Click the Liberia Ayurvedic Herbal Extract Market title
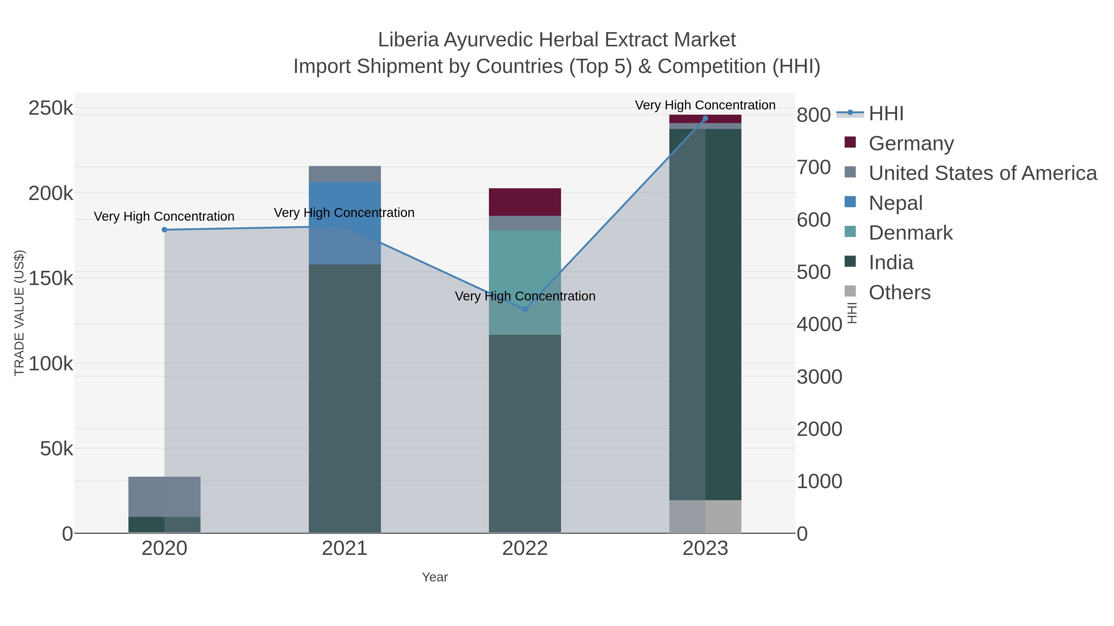 [557, 40]
